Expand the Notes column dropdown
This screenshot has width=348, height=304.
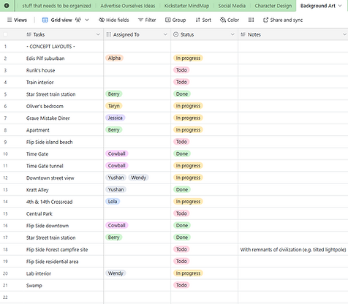coord(344,34)
